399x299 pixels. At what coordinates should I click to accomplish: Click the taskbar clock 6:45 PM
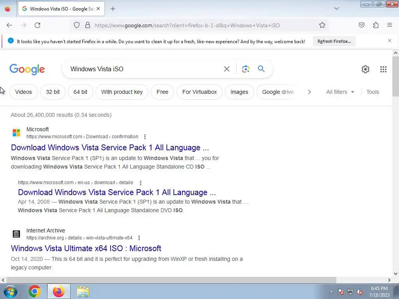tap(379, 288)
